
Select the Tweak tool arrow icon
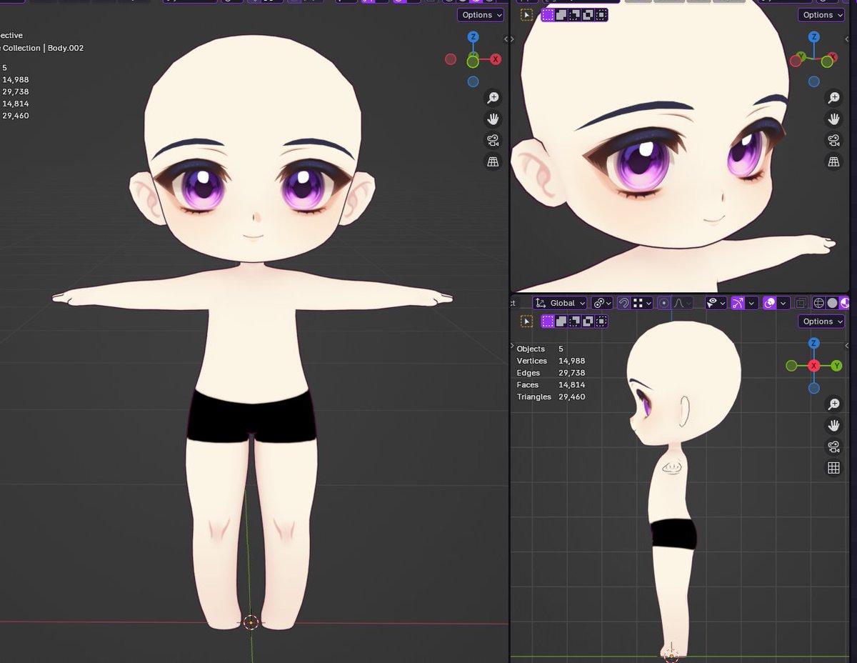tap(527, 14)
